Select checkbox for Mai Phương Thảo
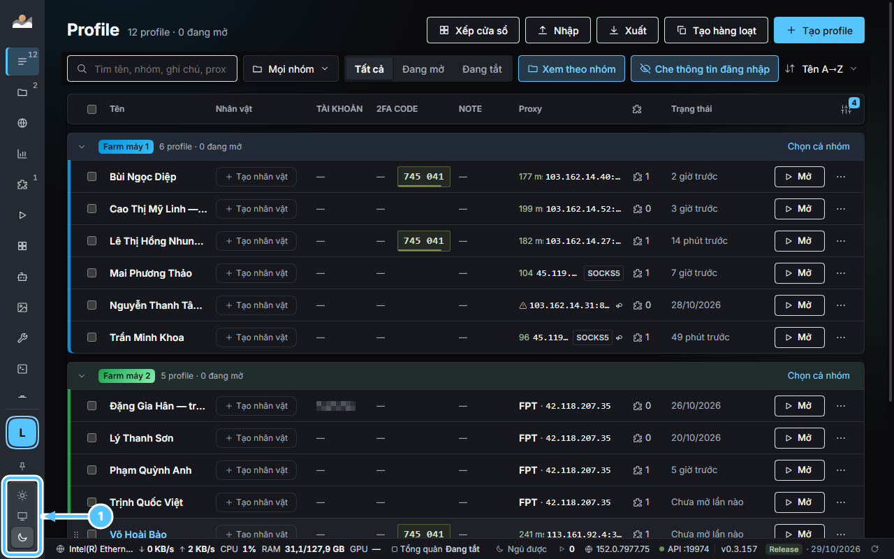The width and height of the screenshot is (894, 559). click(91, 273)
